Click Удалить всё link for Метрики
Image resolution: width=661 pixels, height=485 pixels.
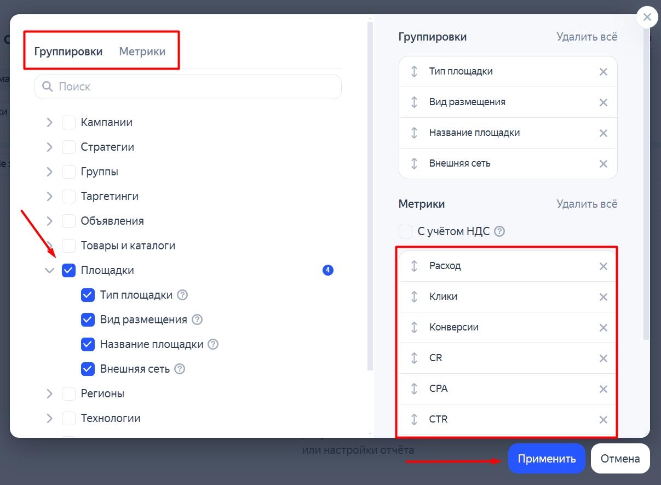(587, 204)
